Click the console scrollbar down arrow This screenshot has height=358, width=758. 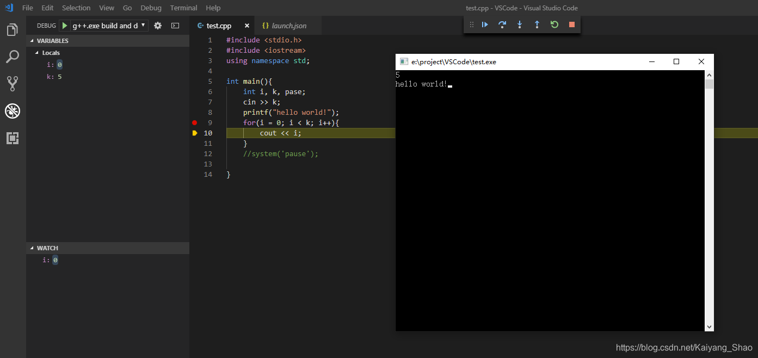709,326
